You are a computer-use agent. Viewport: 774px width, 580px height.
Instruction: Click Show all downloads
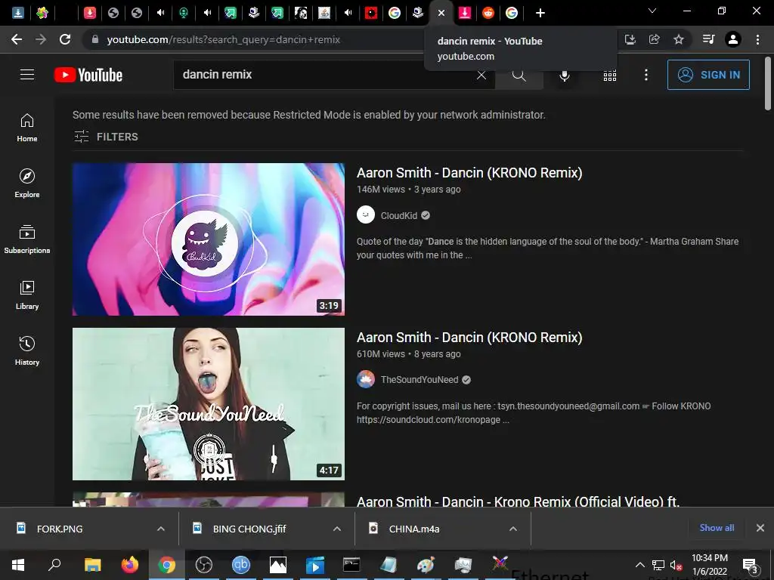point(717,528)
